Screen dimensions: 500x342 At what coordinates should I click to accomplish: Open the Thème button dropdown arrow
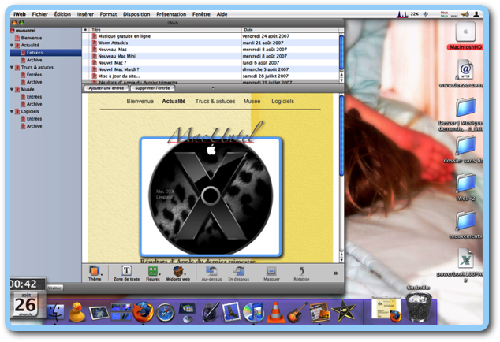(102, 274)
